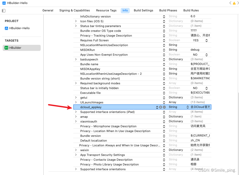Image resolution: width=239 pixels, height=175 pixels.
Task: Open the Build Phases tab
Action: click(168, 10)
